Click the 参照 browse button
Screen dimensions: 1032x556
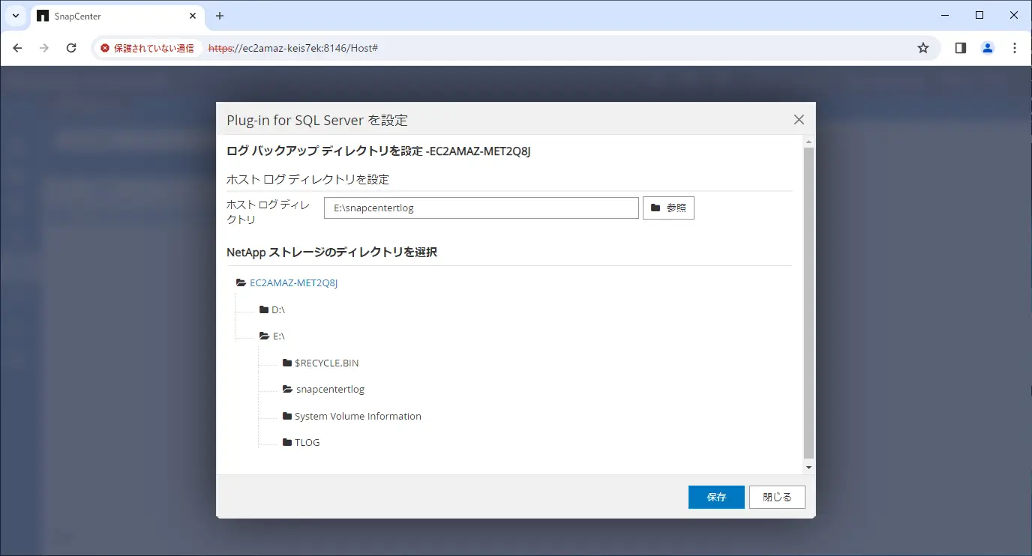click(x=668, y=208)
